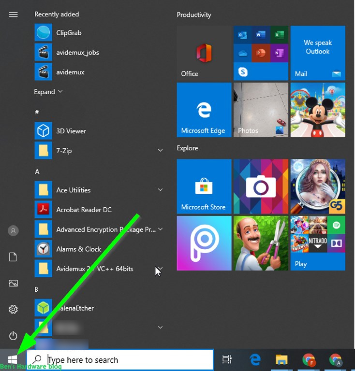
Task: Open Outlook from the Office apps tile
Action: (x=242, y=35)
